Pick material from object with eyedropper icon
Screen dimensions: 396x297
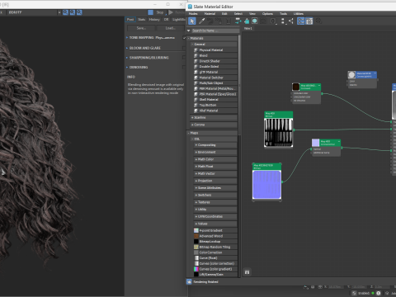pos(201,21)
